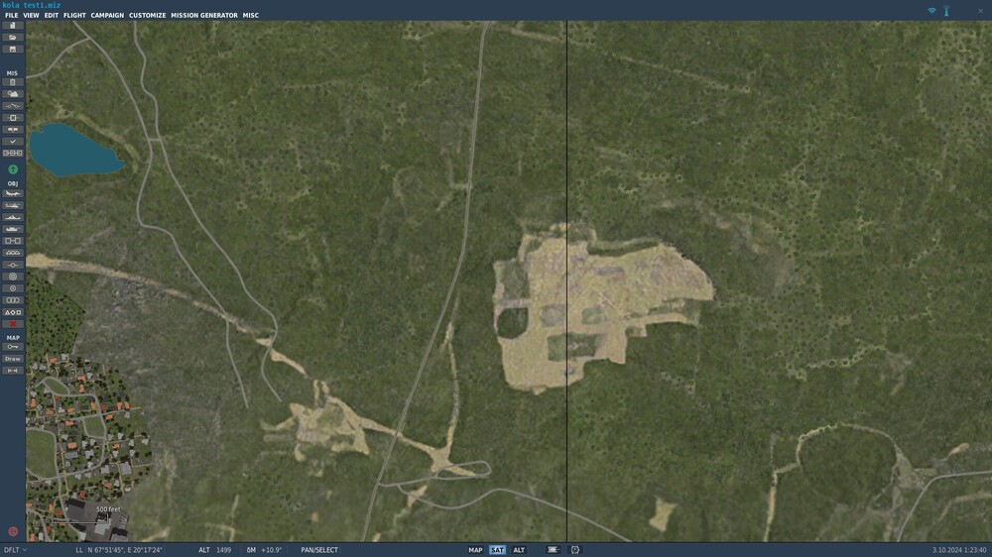
Task: Click the 500 feet scale label
Action: (108, 509)
